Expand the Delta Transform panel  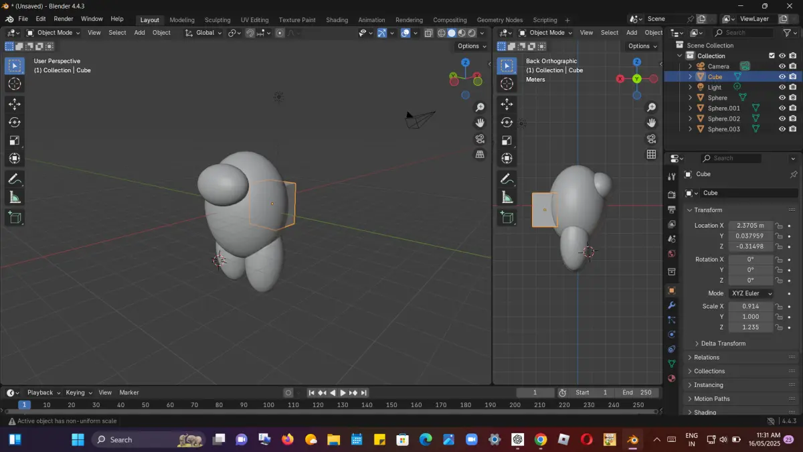click(x=723, y=344)
